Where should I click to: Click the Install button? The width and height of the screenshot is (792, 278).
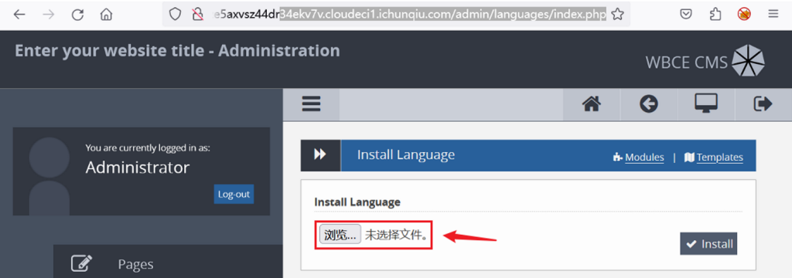pos(708,244)
